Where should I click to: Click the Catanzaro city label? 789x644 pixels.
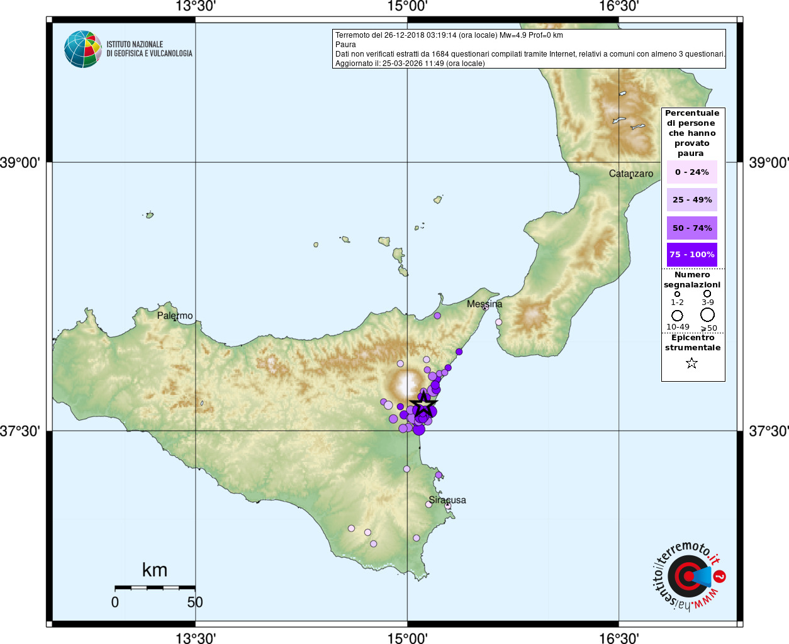tap(631, 174)
